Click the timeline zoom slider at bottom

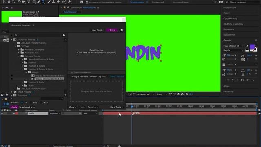pos(108,146)
